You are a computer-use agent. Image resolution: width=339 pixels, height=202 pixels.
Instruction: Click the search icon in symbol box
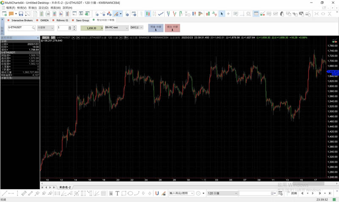pos(33,28)
